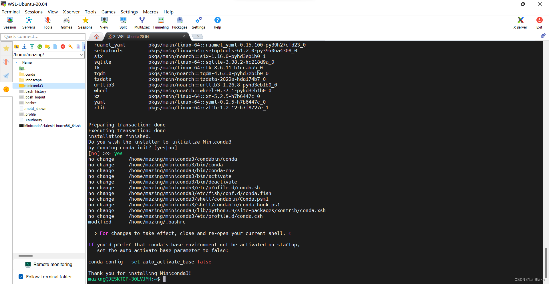Screen dimensions: 549x284
Task: Open the Tunneling configuration tool
Action: (x=161, y=23)
